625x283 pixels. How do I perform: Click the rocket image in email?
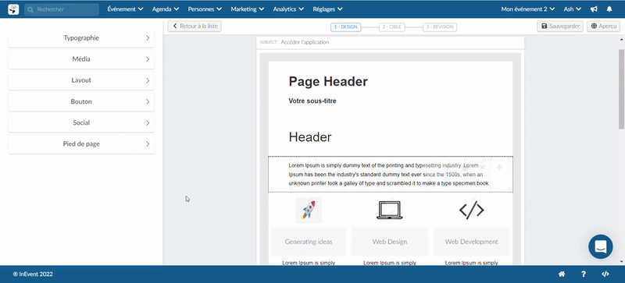point(309,210)
